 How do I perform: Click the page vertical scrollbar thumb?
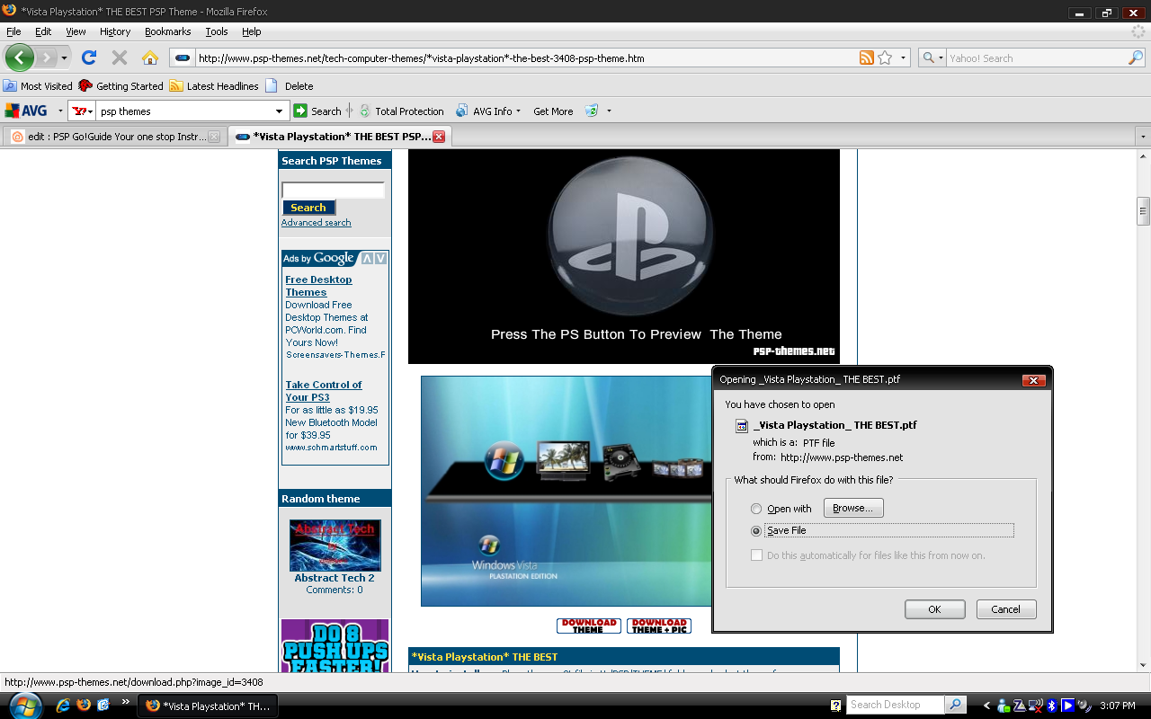point(1144,210)
